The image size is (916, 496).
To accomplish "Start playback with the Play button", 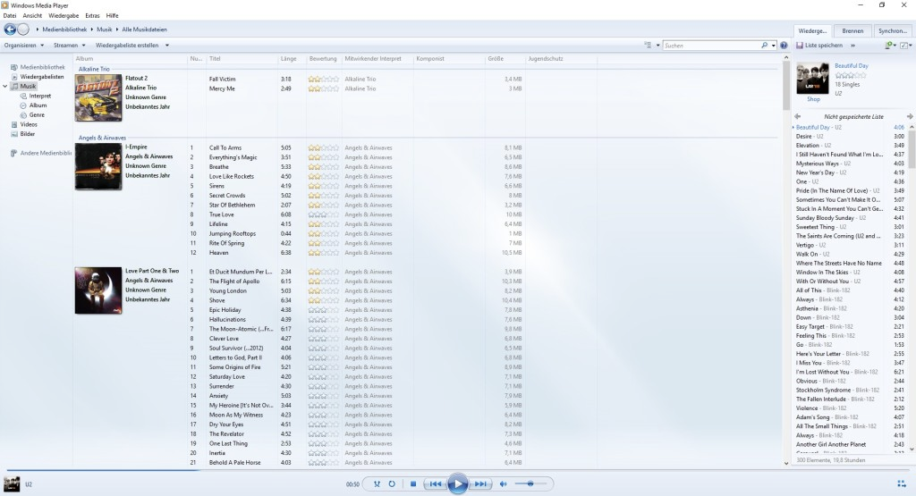I will 457,483.
